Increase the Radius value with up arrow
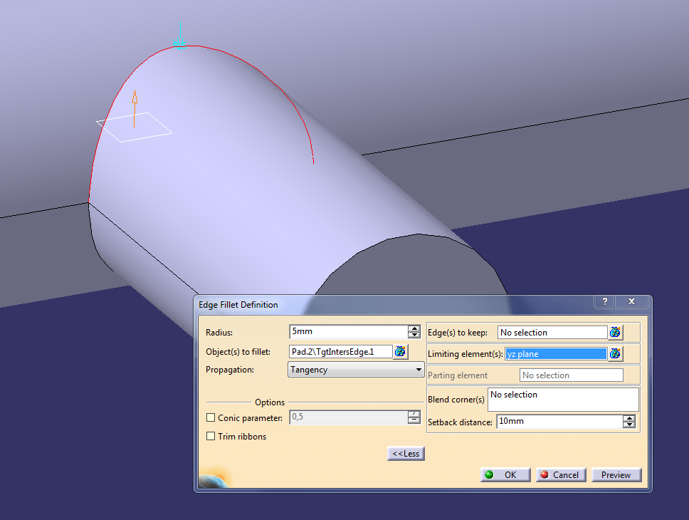This screenshot has height=520, width=689. (414, 328)
